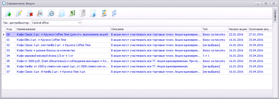Select 'Кофе Elite 2 шт. + Кружка Coffee Time'
This screenshot has height=99, width=279.
[x=63, y=40]
